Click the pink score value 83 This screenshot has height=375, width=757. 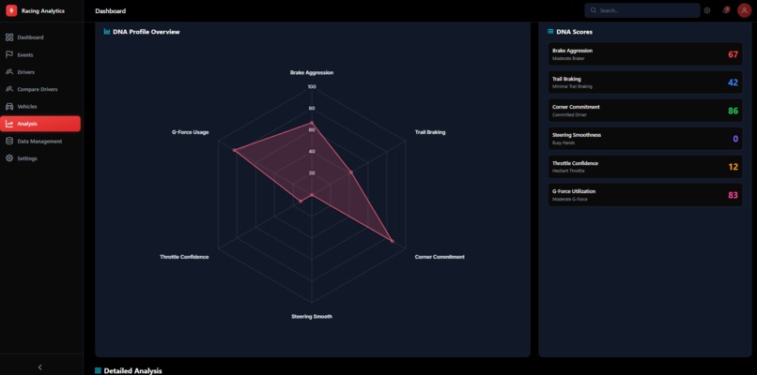[x=733, y=195]
